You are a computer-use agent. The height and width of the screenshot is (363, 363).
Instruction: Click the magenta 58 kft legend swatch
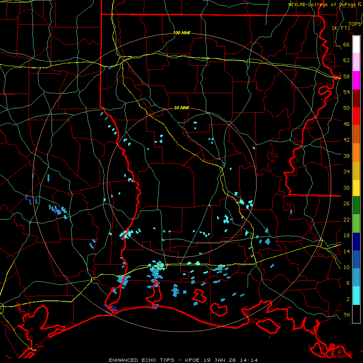coord(356,80)
